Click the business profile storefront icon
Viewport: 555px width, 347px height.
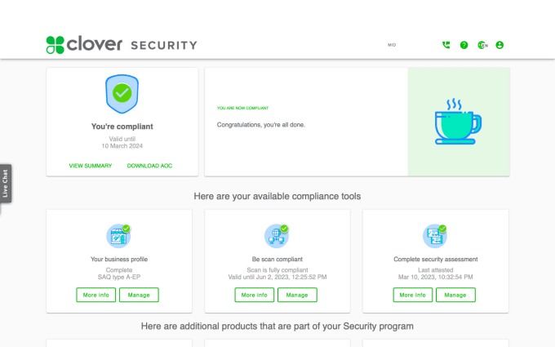[118, 236]
